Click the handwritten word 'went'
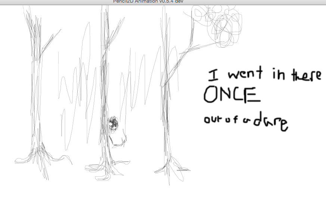The height and width of the screenshot is (203, 326). [244, 74]
